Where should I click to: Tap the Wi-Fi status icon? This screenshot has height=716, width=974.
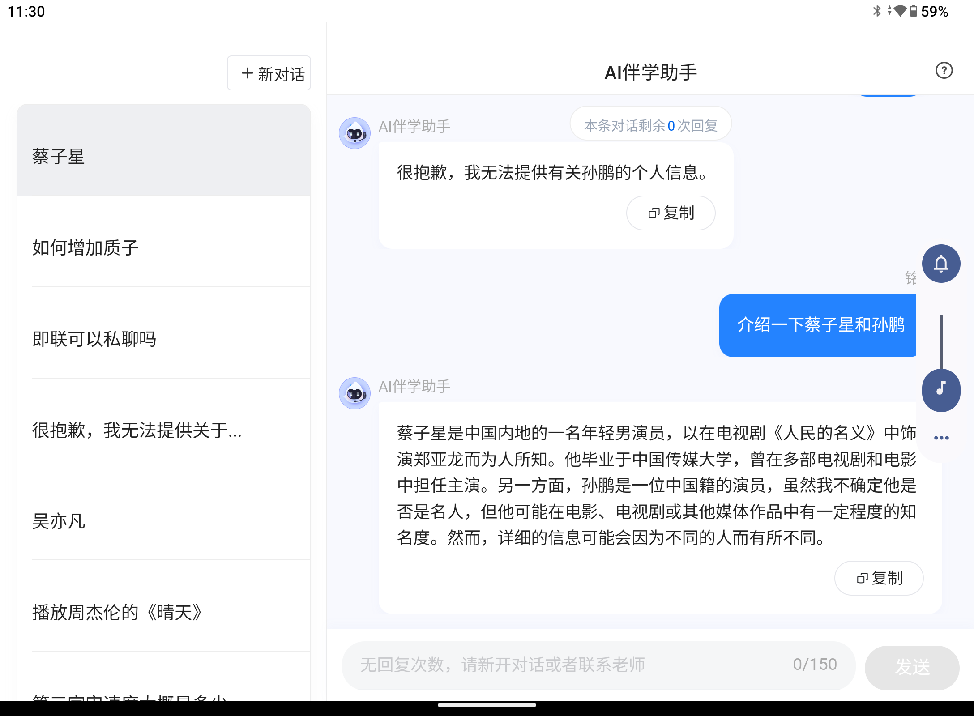pyautogui.click(x=900, y=11)
